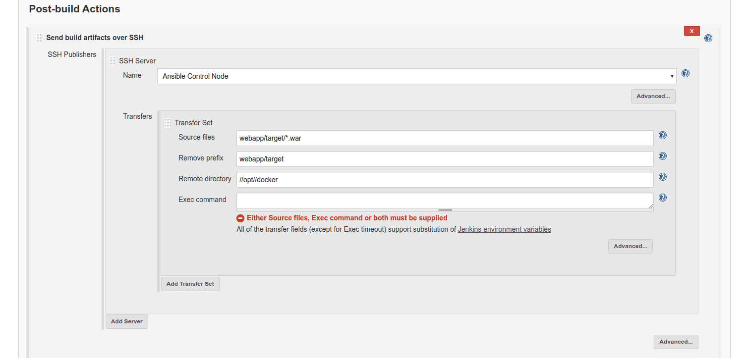This screenshot has height=358, width=746.
Task: Click the 'Send build artifacts over SSH' title
Action: (x=95, y=38)
